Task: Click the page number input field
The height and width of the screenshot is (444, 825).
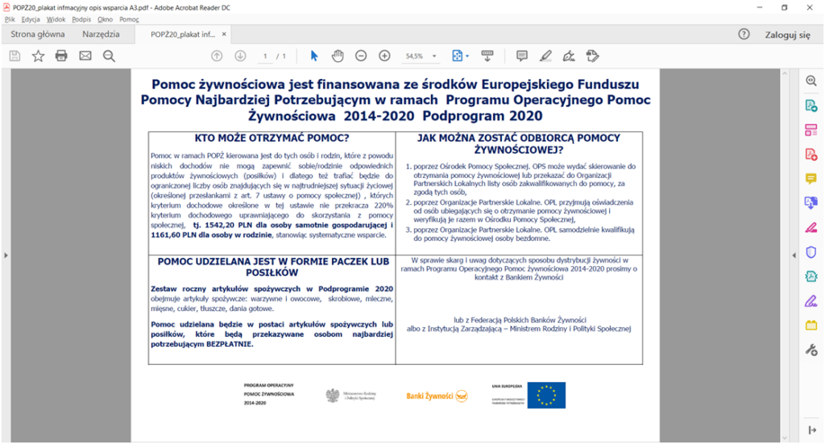Action: [x=265, y=56]
